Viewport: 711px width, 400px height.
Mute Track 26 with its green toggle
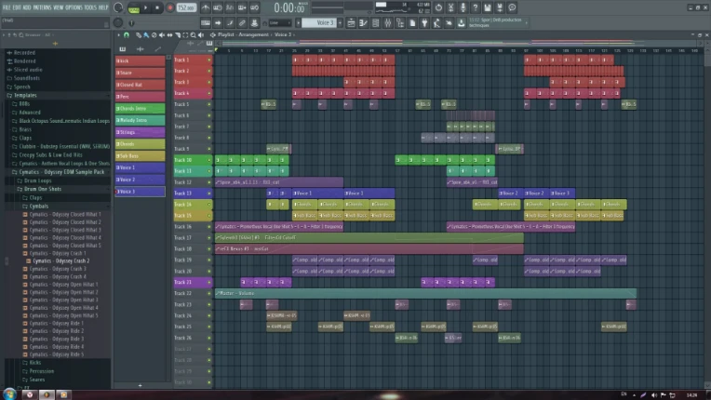pos(209,338)
